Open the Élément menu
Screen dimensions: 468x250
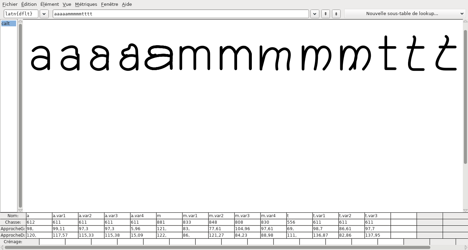click(x=49, y=4)
